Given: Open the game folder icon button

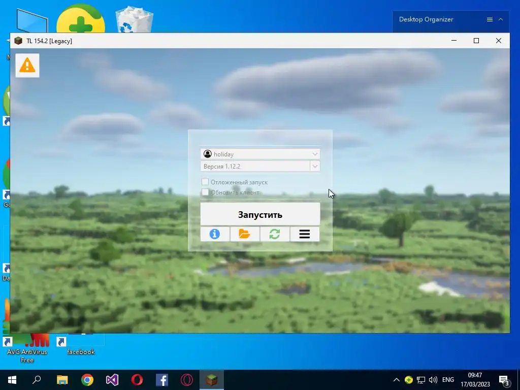Looking at the screenshot, I should pyautogui.click(x=245, y=234).
